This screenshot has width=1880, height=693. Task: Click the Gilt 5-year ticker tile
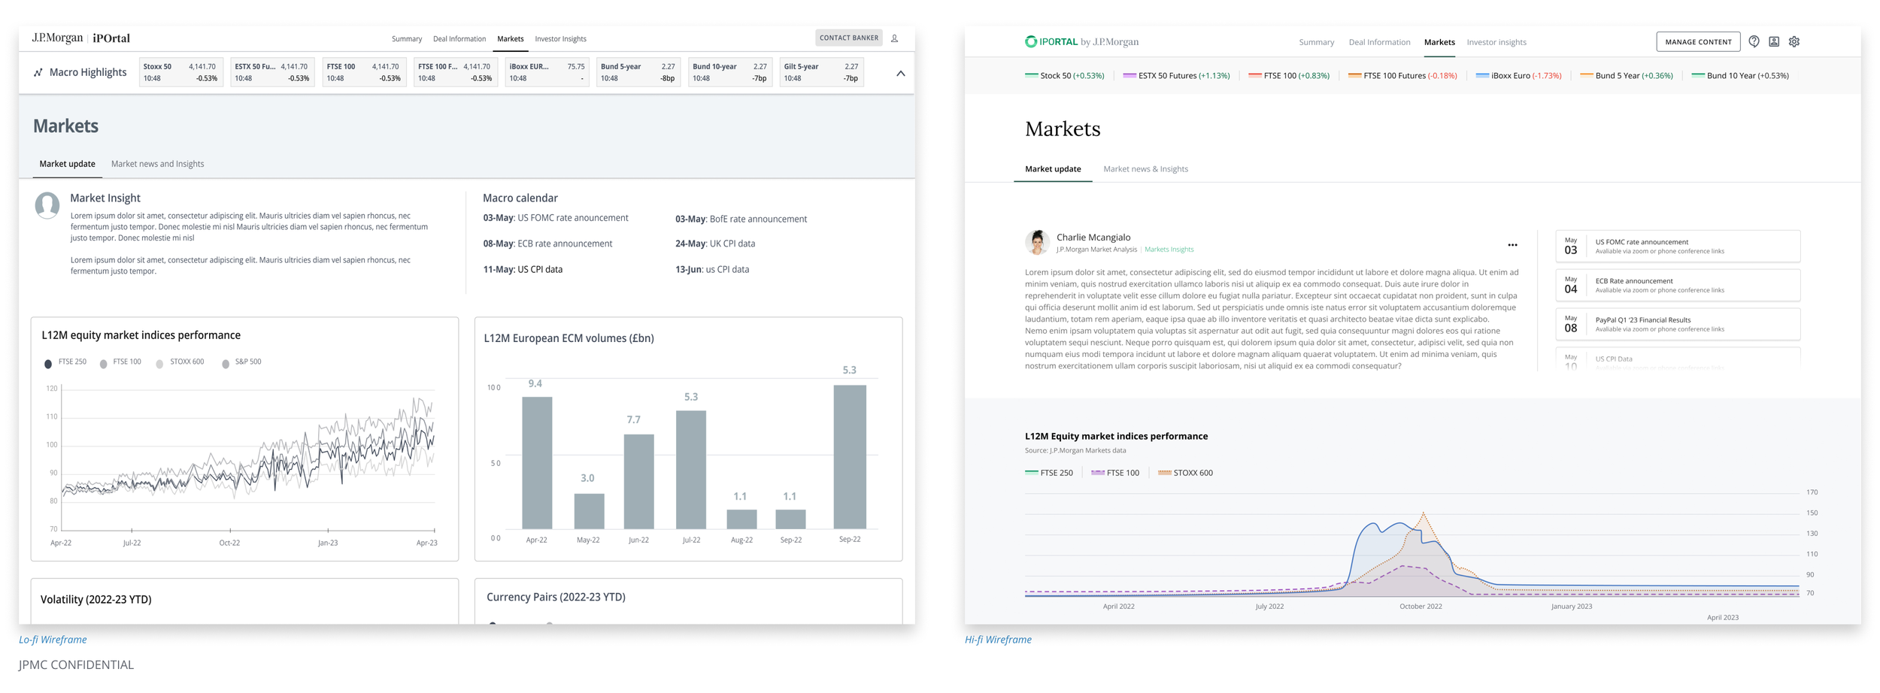coord(821,72)
